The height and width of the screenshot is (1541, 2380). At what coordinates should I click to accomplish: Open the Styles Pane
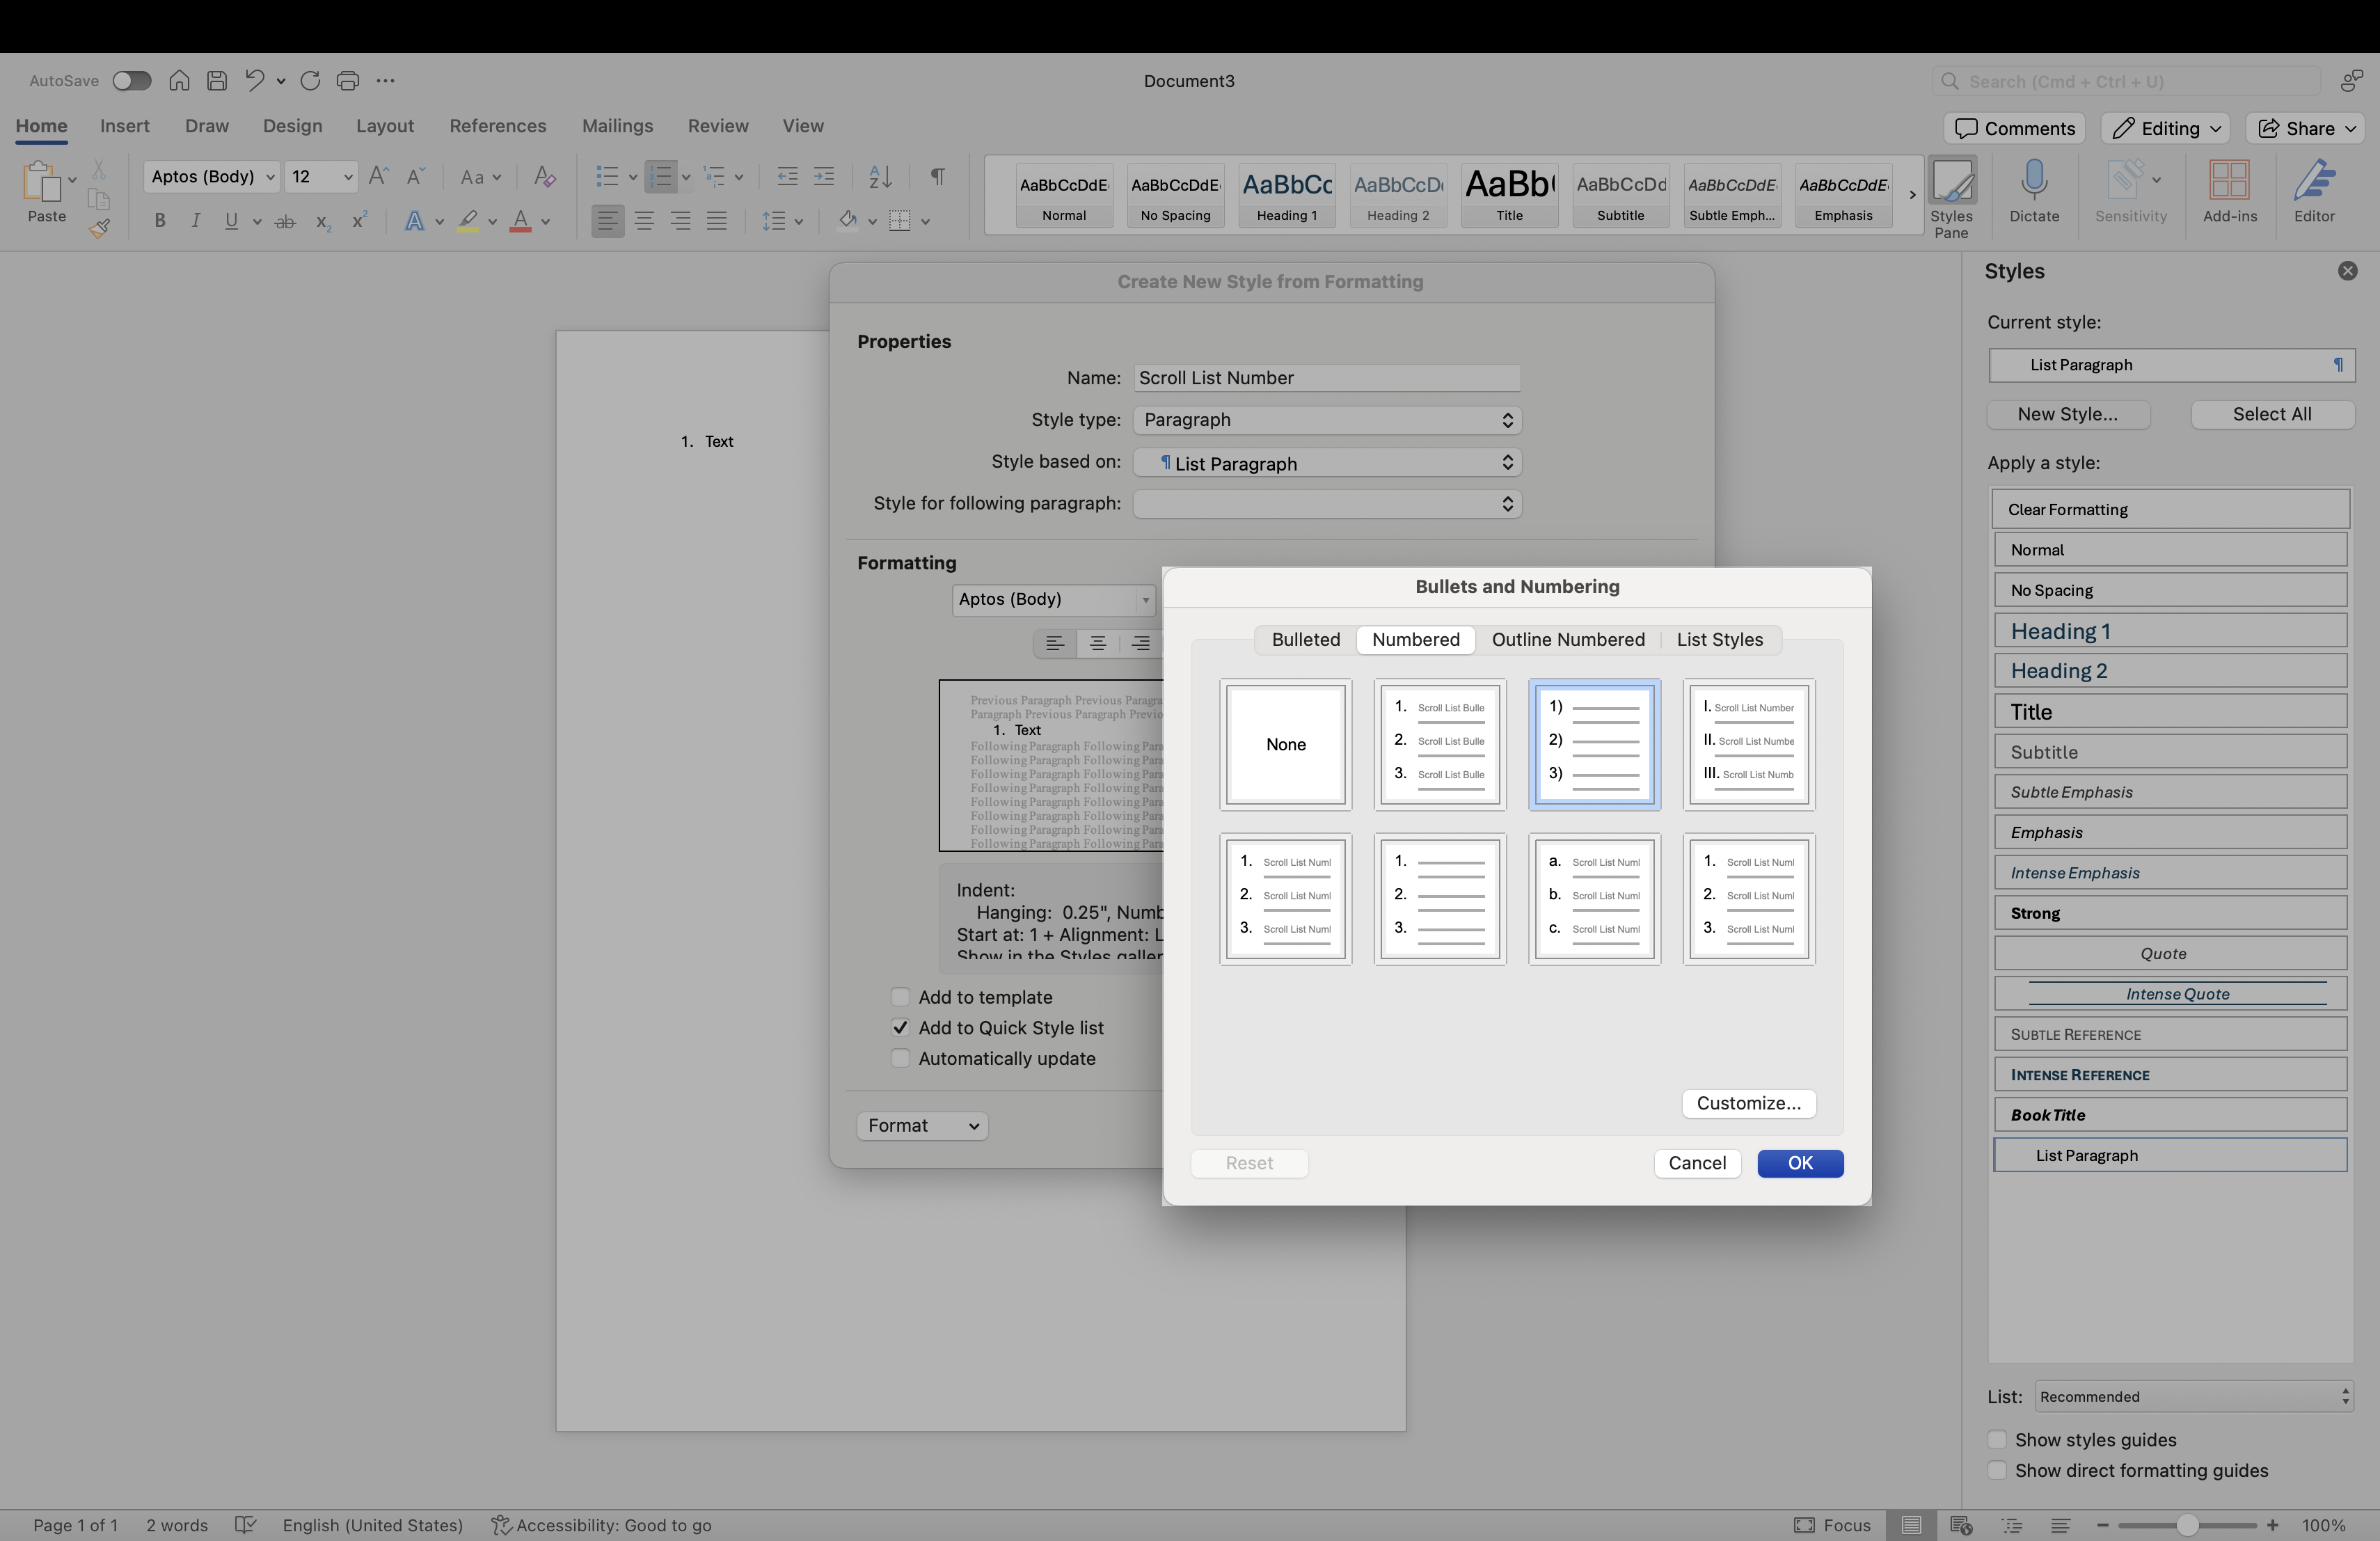pos(1951,194)
